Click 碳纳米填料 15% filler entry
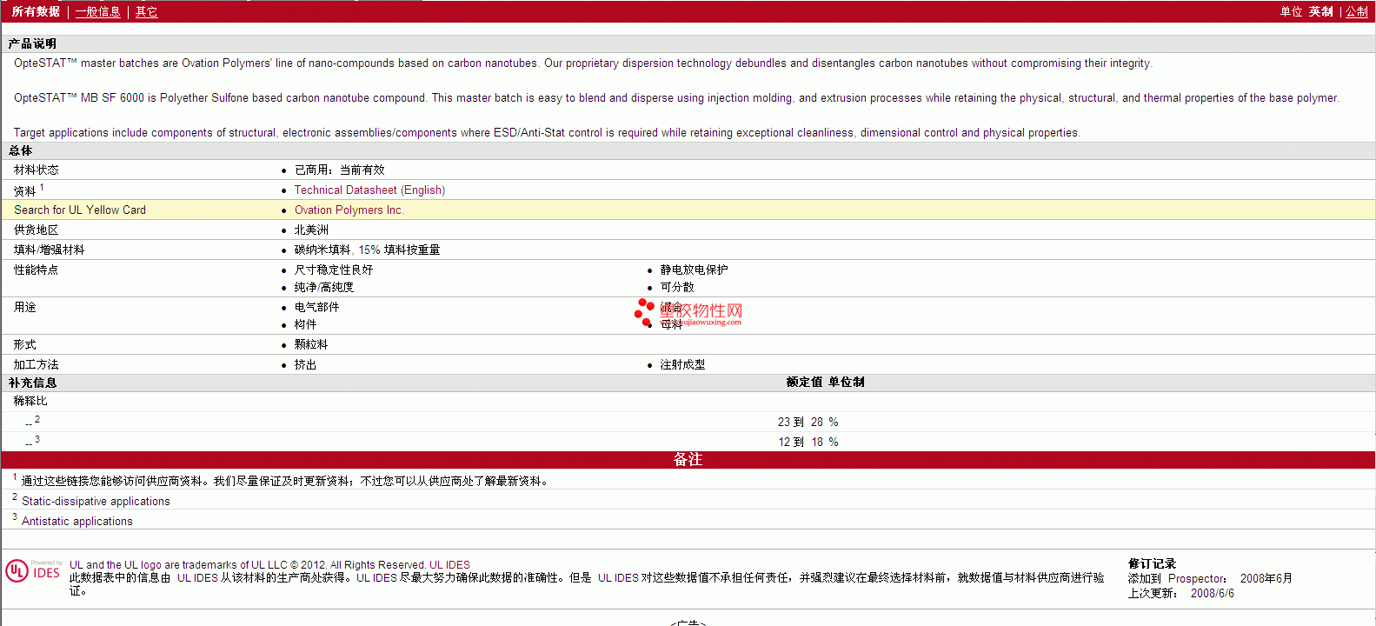 tap(367, 250)
